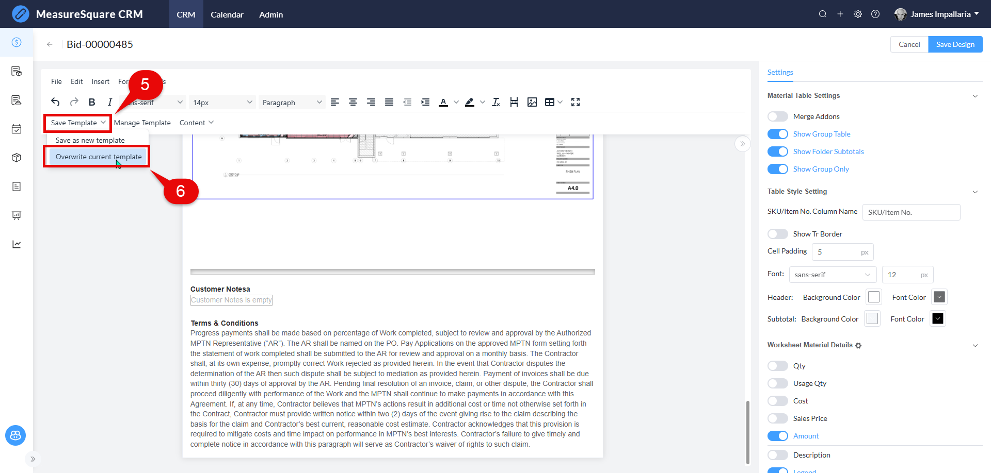The width and height of the screenshot is (991, 473).
Task: Switch editor to fullscreen mode
Action: pyautogui.click(x=576, y=102)
